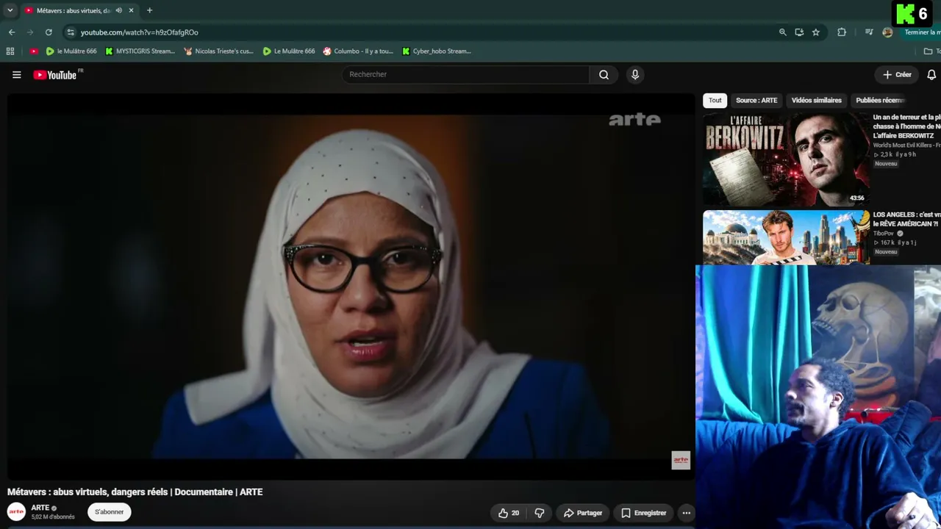Viewport: 941px width, 529px height.
Task: Open the Créer menu
Action: [x=897, y=74]
